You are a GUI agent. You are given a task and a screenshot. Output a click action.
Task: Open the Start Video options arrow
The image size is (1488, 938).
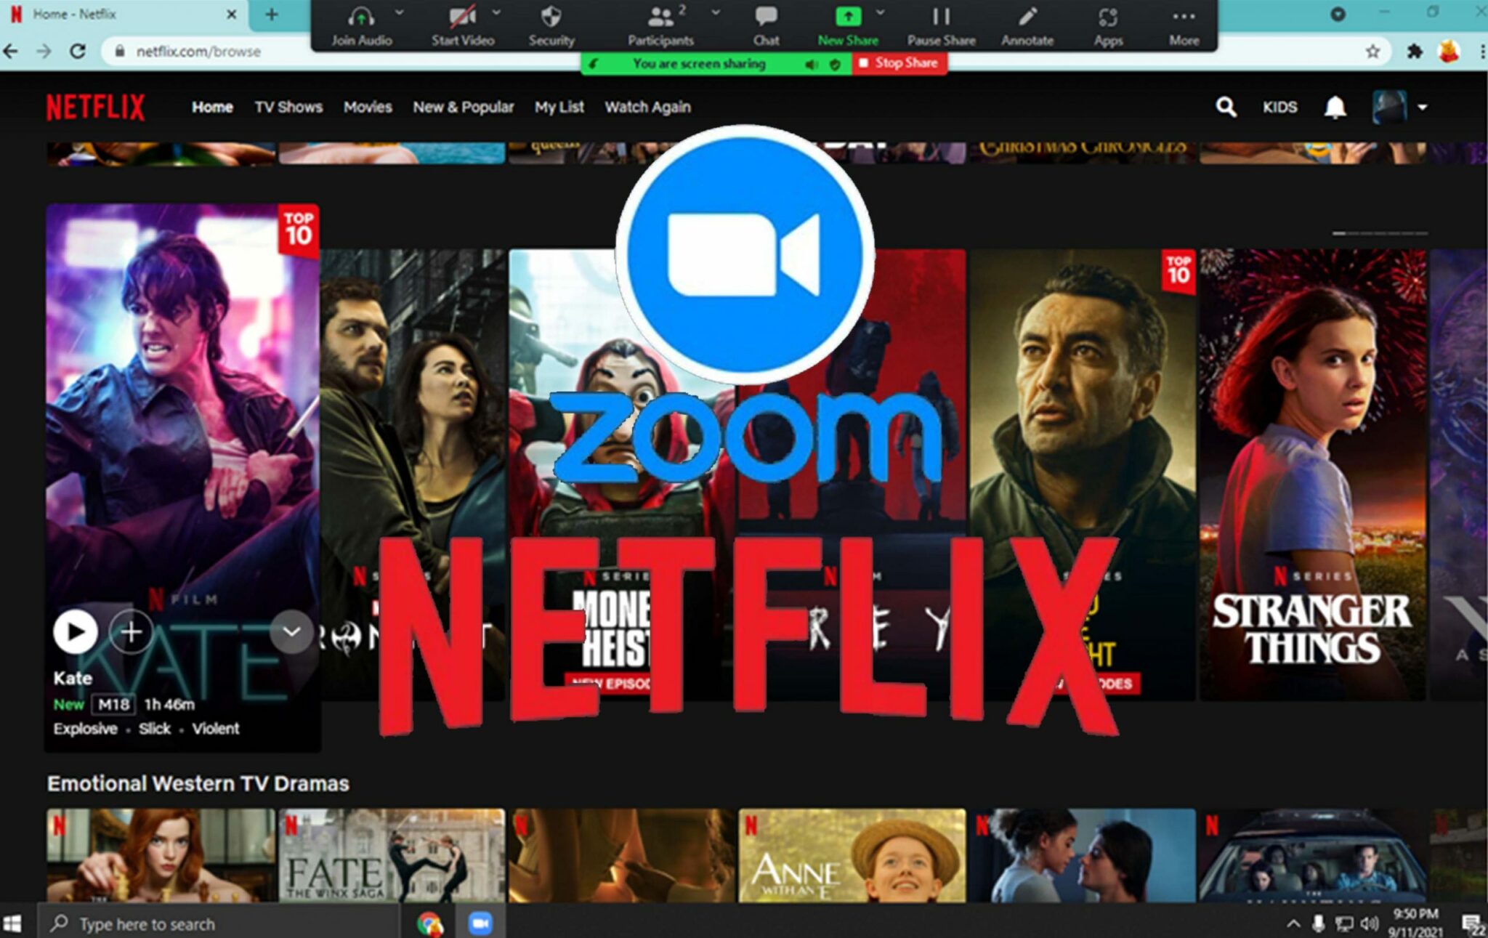tap(496, 12)
